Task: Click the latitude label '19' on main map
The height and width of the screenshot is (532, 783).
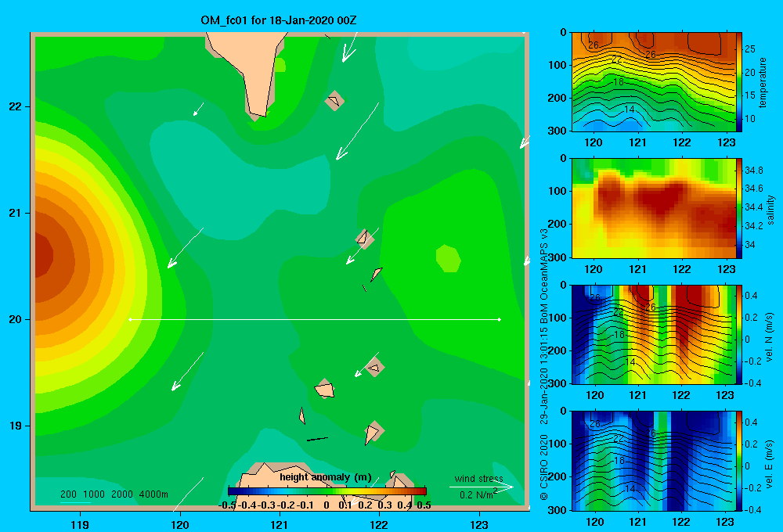Action: click(16, 426)
